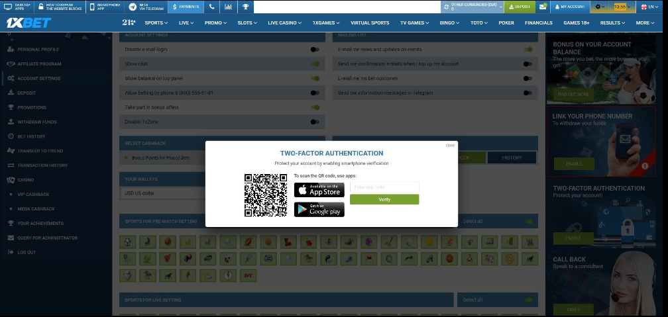Click the App Store download badge
The height and width of the screenshot is (317, 668).
pos(319,190)
